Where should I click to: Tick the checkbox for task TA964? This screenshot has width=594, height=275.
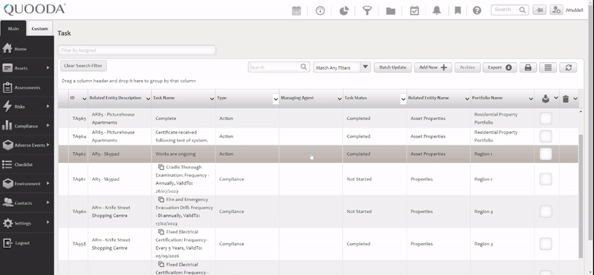(x=546, y=136)
